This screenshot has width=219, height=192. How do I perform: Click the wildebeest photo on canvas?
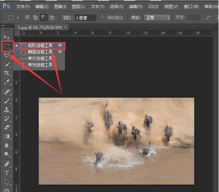pyautogui.click(x=116, y=141)
